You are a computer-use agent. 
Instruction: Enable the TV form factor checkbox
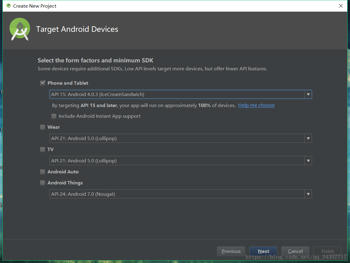[43, 149]
